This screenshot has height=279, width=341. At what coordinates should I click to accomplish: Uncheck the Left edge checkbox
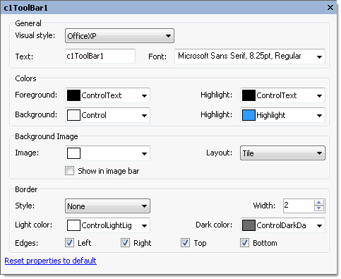70,243
